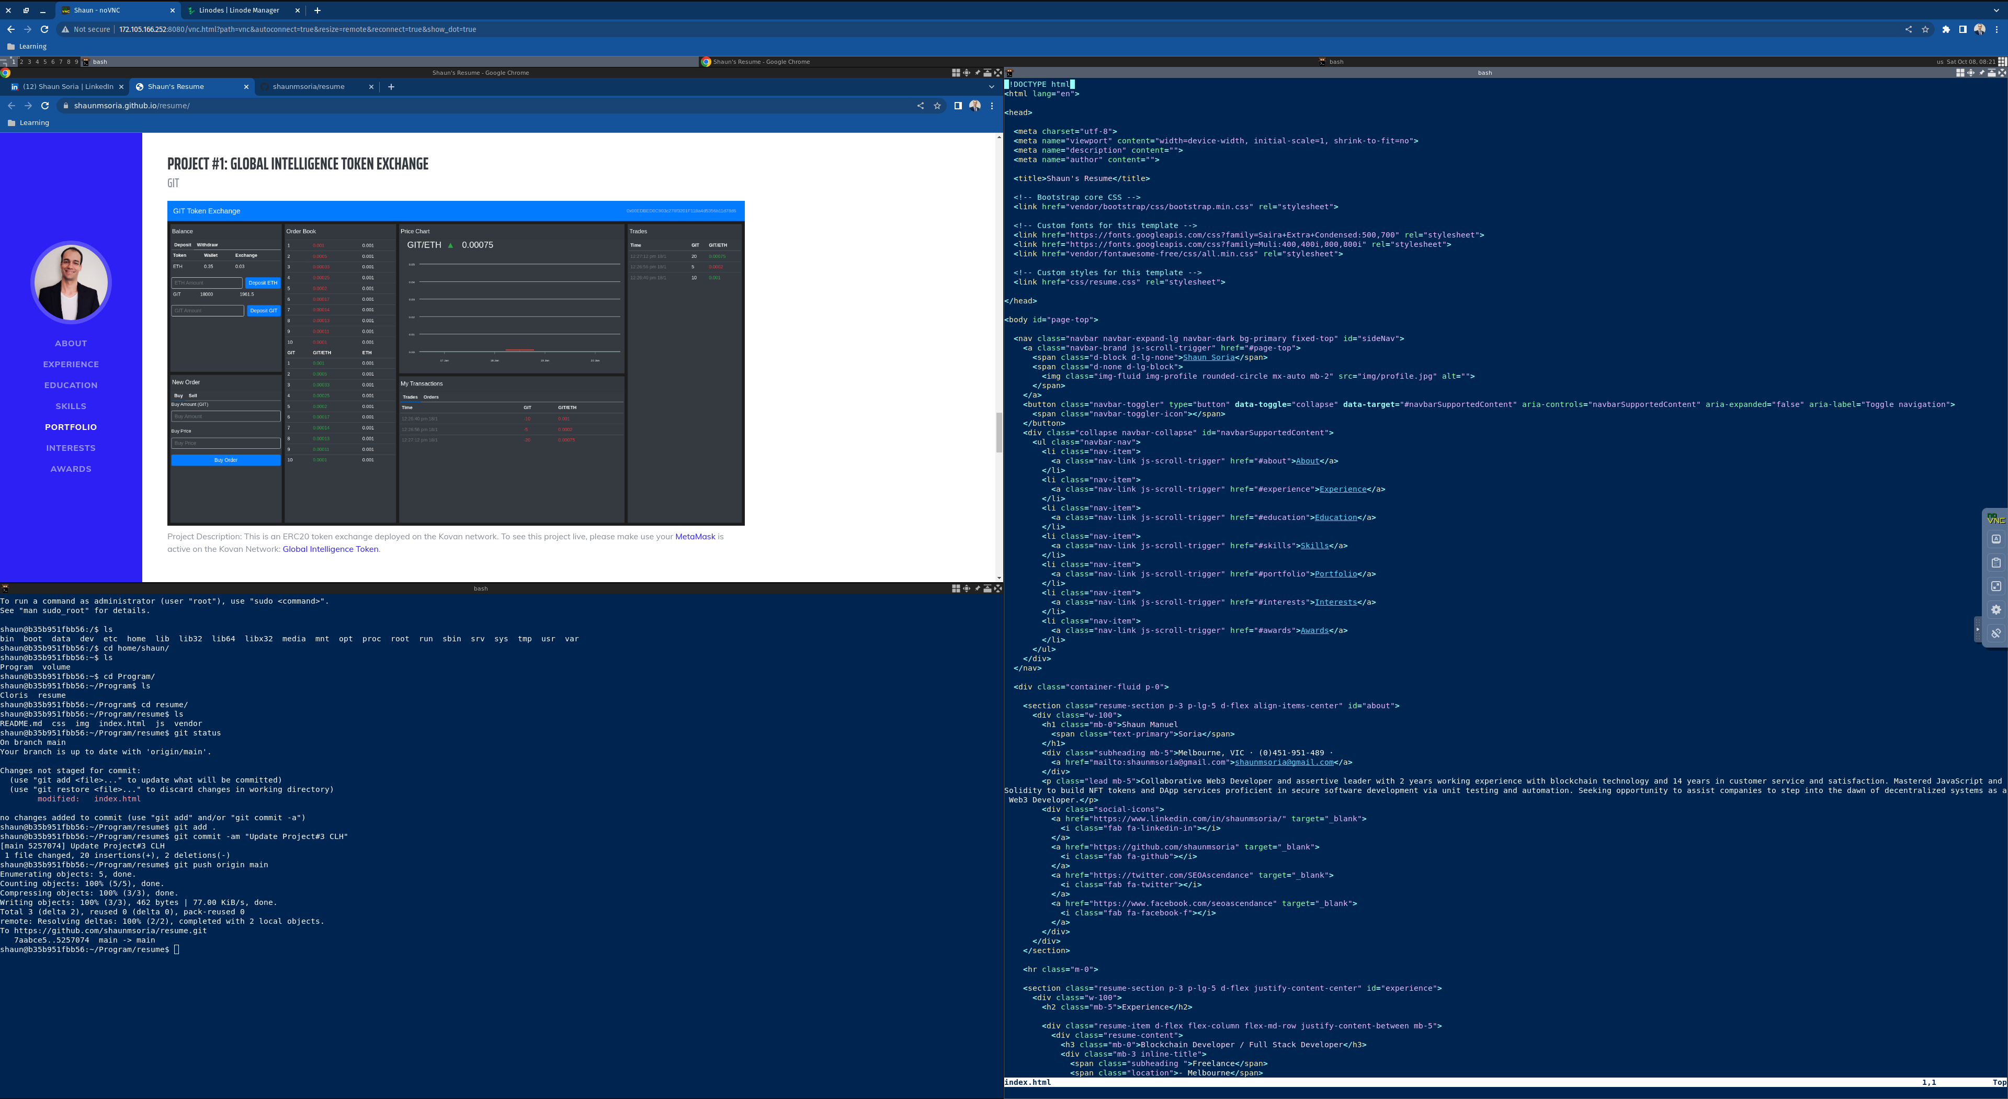Click the GIT Token Exchange screenshot
The width and height of the screenshot is (2008, 1099).
tap(455, 363)
